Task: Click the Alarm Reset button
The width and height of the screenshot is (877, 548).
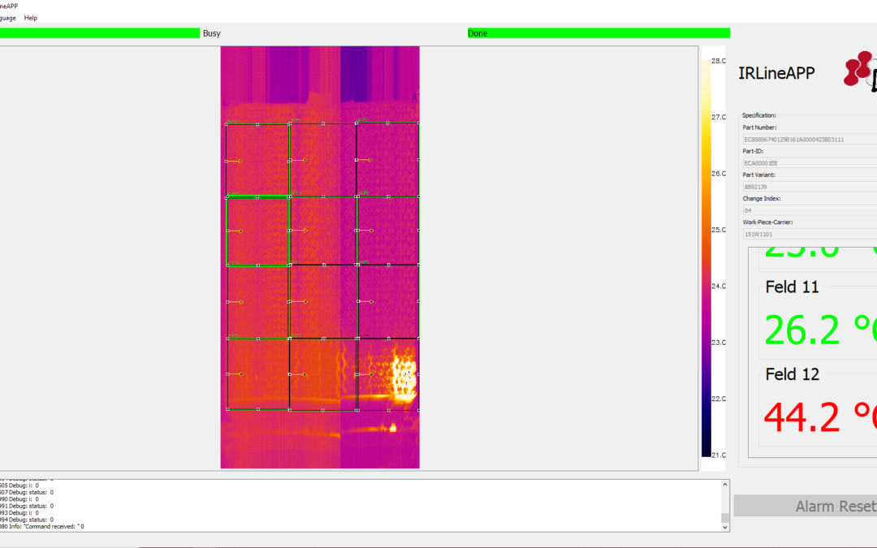Action: 806,506
